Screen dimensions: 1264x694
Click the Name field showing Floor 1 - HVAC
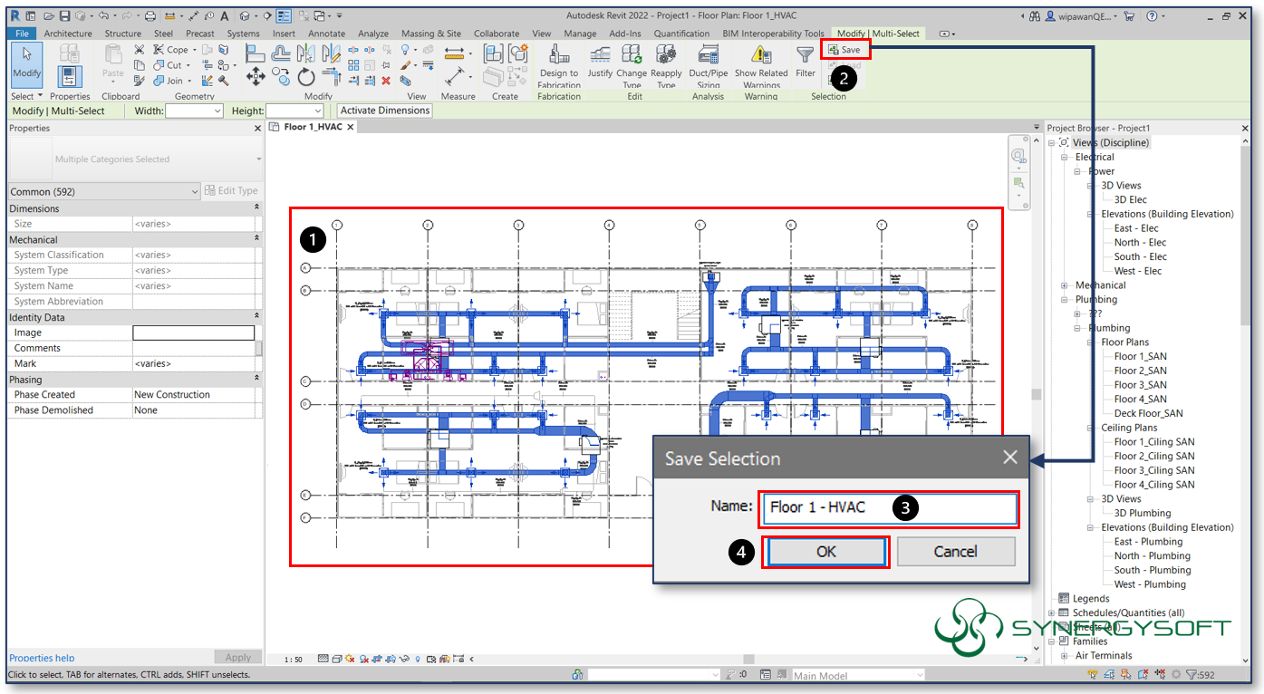click(x=888, y=509)
